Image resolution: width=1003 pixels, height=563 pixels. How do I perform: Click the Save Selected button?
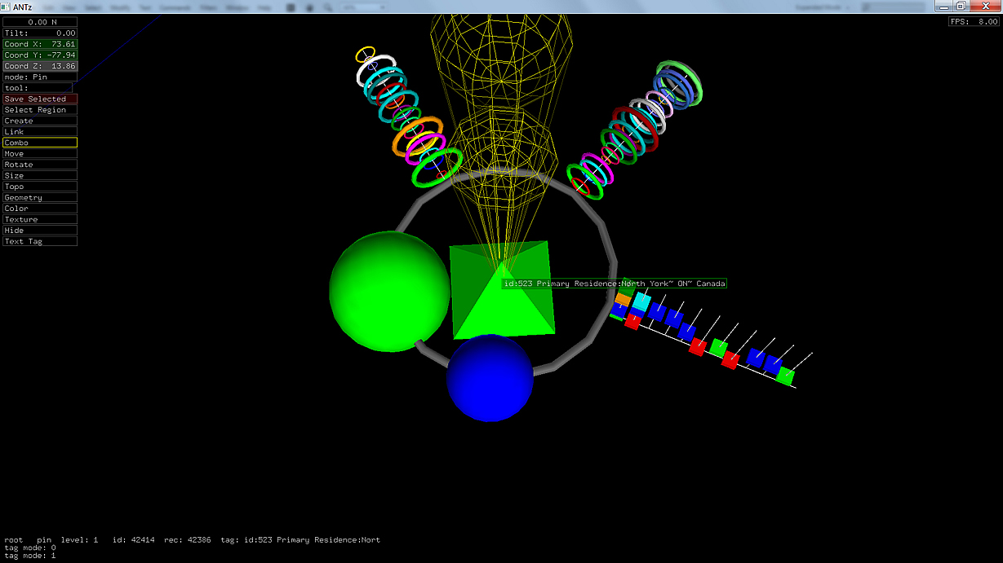[40, 99]
